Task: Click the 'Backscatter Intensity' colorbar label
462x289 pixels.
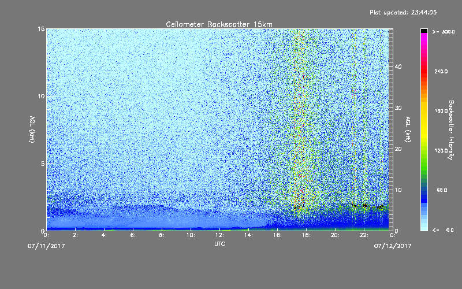Action: coord(451,130)
